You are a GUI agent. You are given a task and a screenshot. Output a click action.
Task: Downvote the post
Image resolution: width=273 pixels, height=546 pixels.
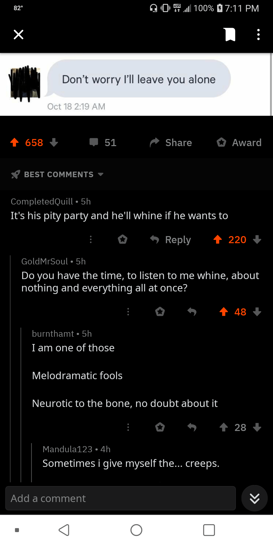[x=54, y=143]
